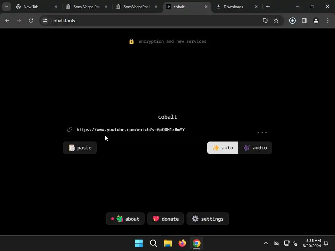Close the SonyVegasPro1 tab

(x=156, y=7)
